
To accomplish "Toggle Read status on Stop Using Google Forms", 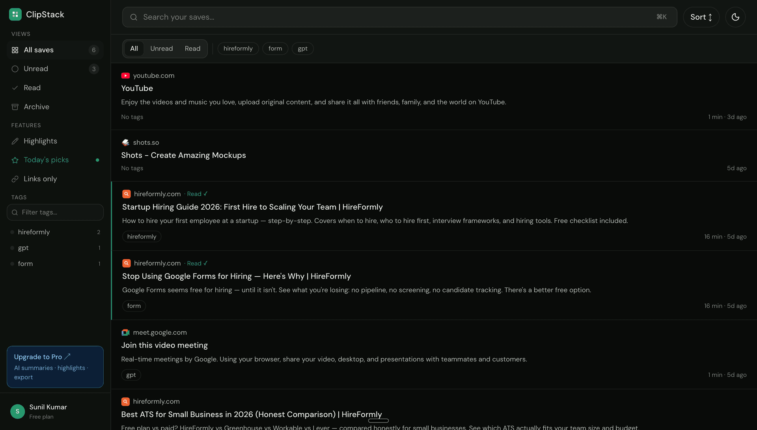I will [x=197, y=263].
